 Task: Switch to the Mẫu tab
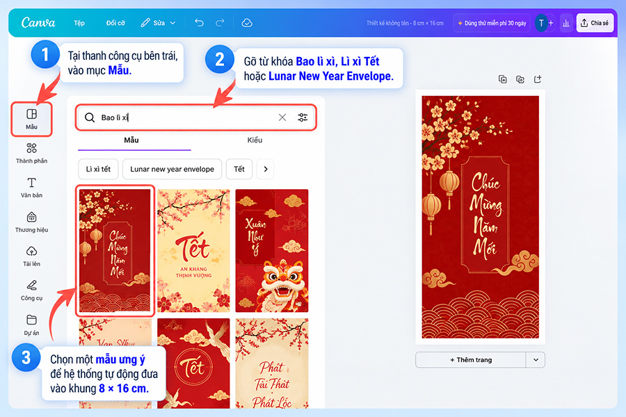tap(131, 140)
